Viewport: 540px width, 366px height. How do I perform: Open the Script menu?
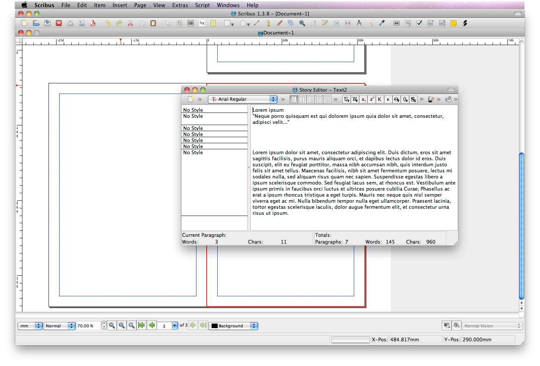pyautogui.click(x=202, y=5)
